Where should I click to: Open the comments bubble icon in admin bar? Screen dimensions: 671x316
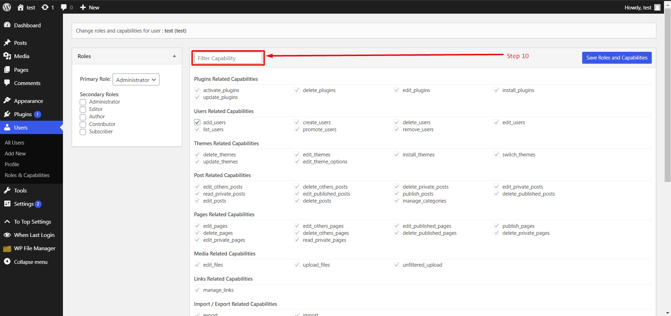(x=64, y=7)
